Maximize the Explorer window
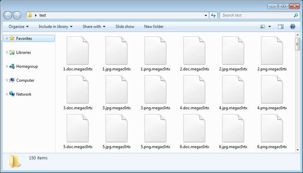303x173 pixels. (283, 6)
